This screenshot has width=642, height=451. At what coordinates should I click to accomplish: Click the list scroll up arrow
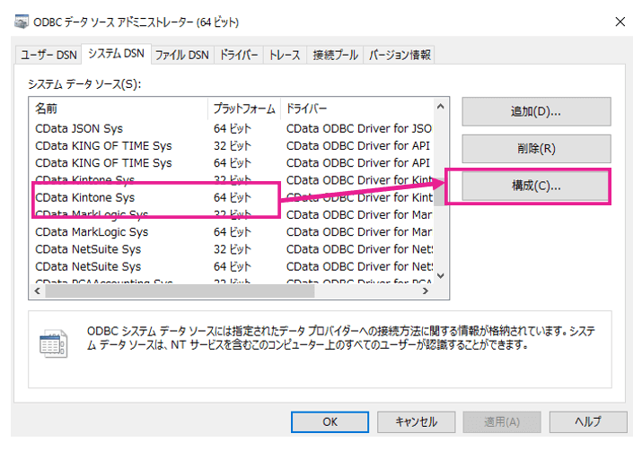[441, 107]
